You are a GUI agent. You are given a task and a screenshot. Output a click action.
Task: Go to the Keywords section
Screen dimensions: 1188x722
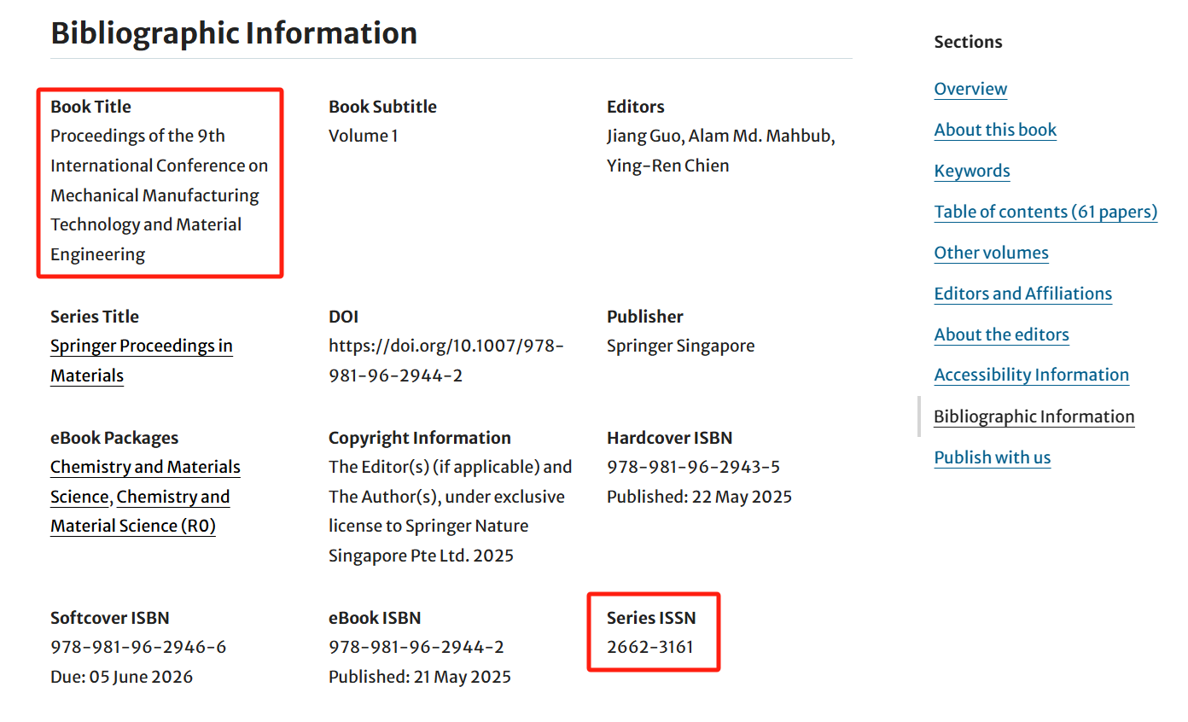tap(972, 171)
